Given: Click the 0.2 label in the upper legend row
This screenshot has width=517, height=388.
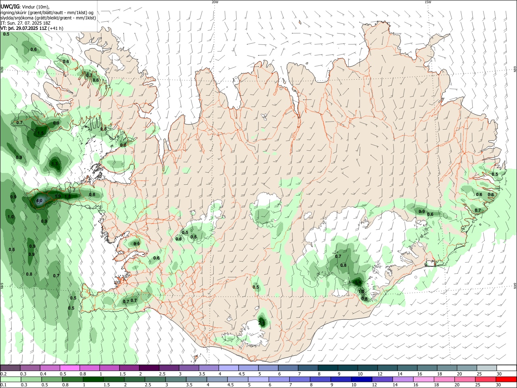Looking at the screenshot, I should pos(3,374).
